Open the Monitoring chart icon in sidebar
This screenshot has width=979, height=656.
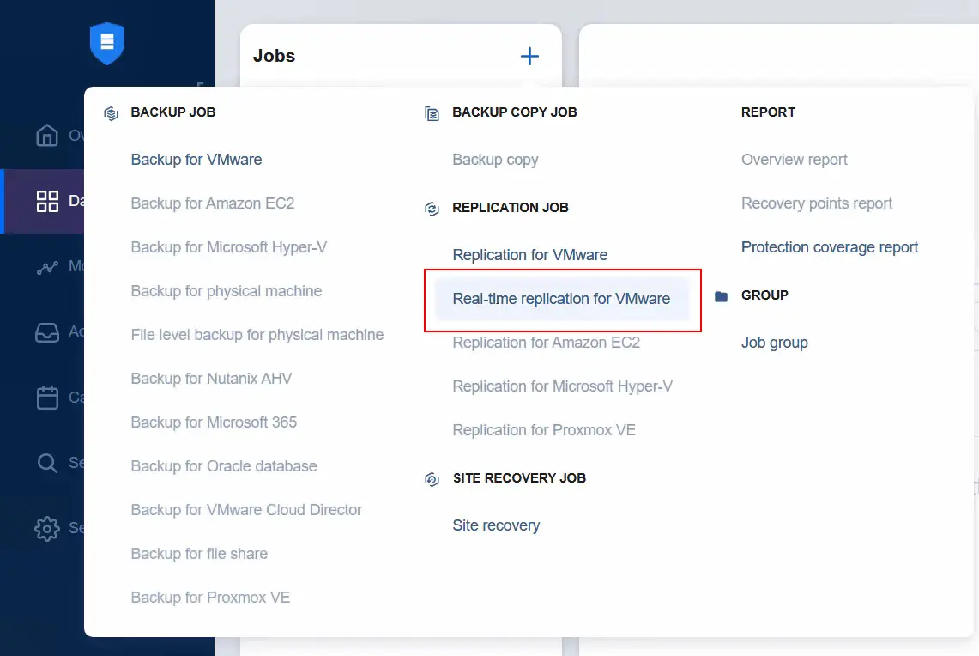tap(46, 266)
